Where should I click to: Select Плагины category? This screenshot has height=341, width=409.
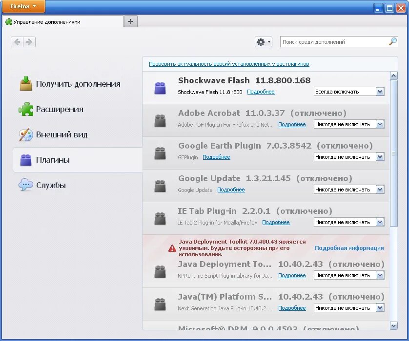[78, 160]
